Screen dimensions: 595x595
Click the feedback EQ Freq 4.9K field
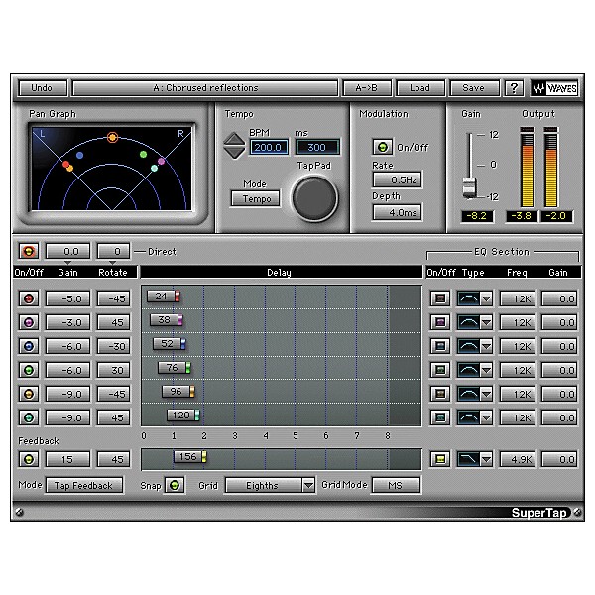pos(518,459)
